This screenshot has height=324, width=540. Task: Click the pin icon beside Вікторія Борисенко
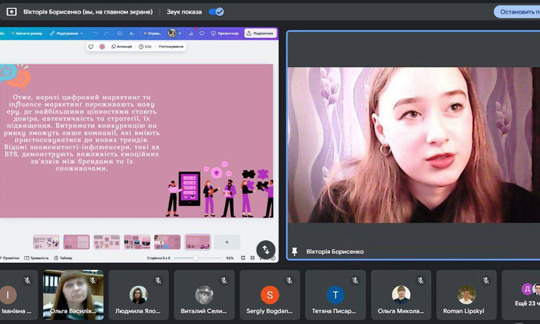point(294,252)
